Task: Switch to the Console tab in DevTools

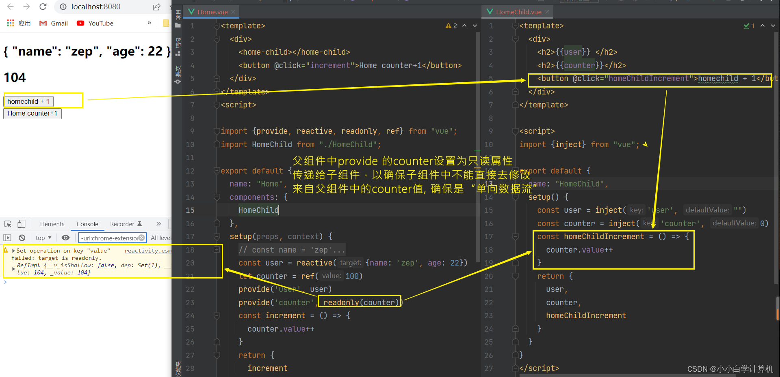Action: tap(87, 224)
